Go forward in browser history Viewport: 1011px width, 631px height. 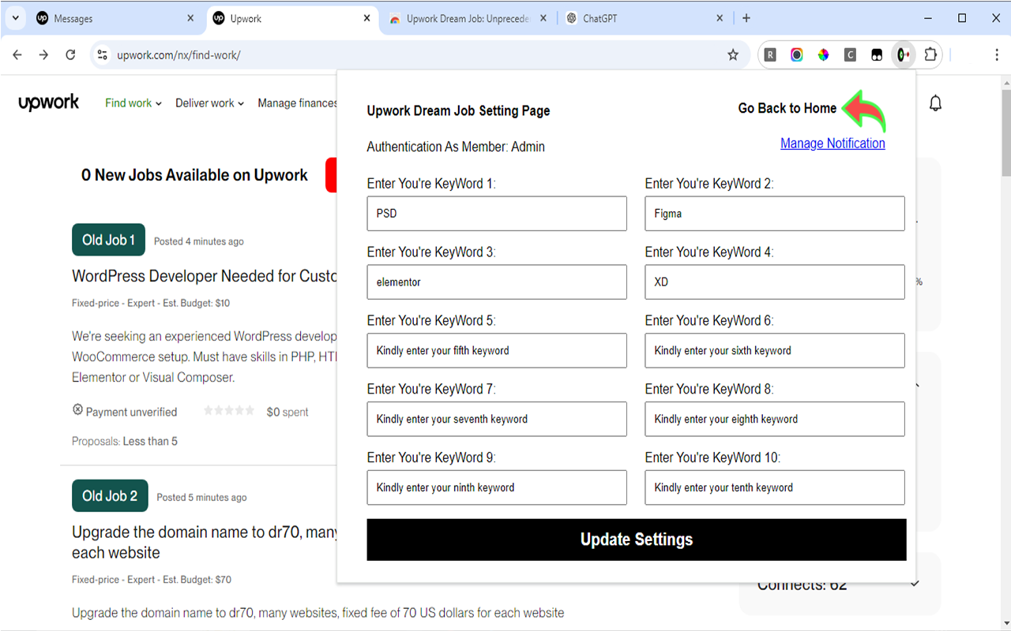coord(43,54)
